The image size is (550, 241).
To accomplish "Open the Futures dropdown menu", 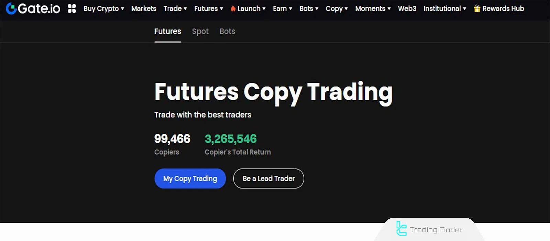I will pyautogui.click(x=206, y=8).
